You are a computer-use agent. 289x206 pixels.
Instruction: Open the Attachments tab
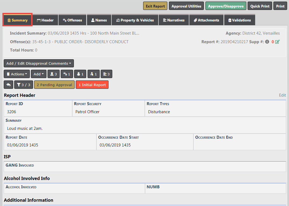206,20
